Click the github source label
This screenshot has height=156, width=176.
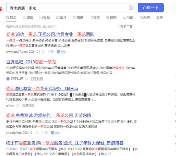pyautogui.click(x=10, y=105)
